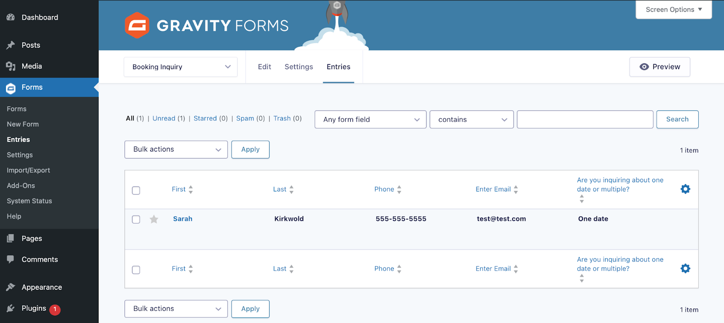This screenshot has height=323, width=724.
Task: Filter entries by Starred link
Action: (x=205, y=119)
